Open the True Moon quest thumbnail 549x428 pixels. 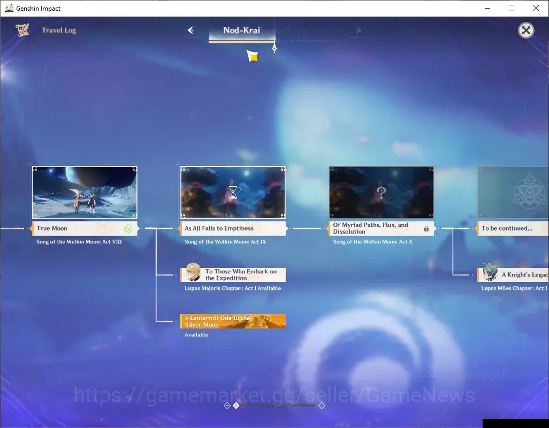coord(85,193)
